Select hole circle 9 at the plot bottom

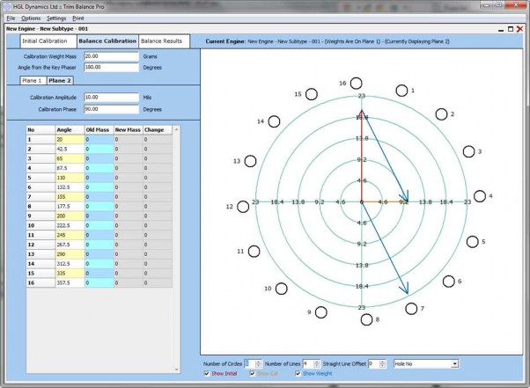click(321, 312)
